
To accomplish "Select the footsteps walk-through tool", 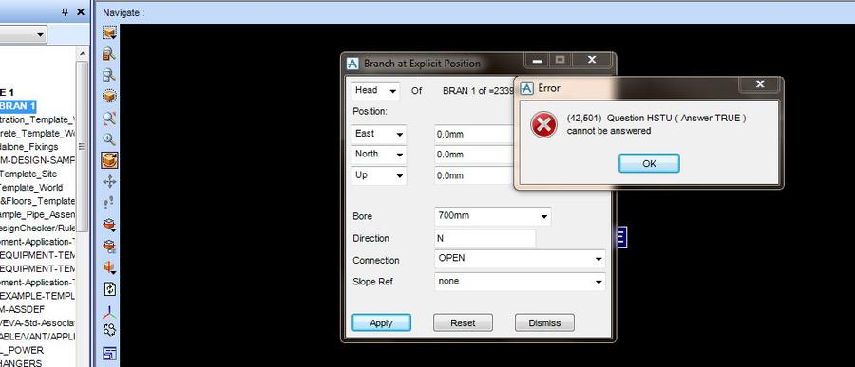I will 109,203.
